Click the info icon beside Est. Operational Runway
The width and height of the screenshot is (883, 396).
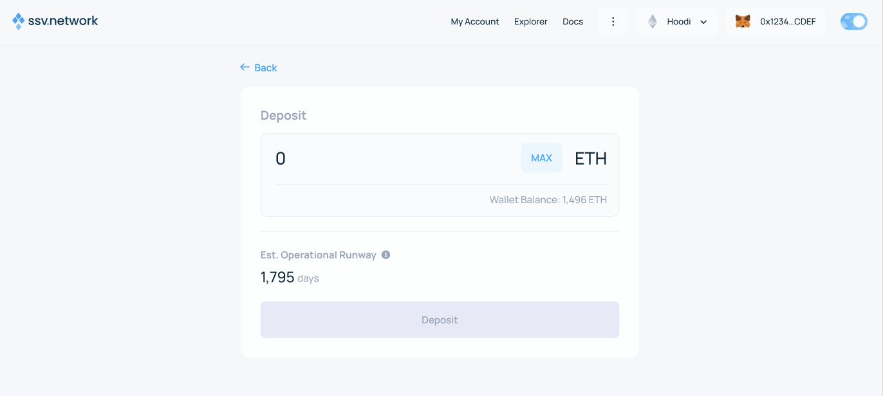[x=386, y=255]
